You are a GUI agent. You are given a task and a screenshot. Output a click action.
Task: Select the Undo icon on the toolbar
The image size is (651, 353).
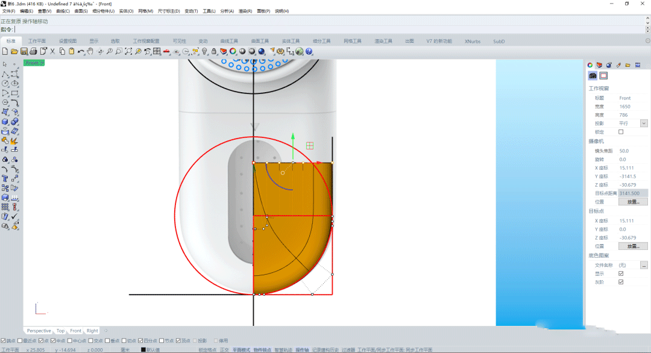pos(81,52)
